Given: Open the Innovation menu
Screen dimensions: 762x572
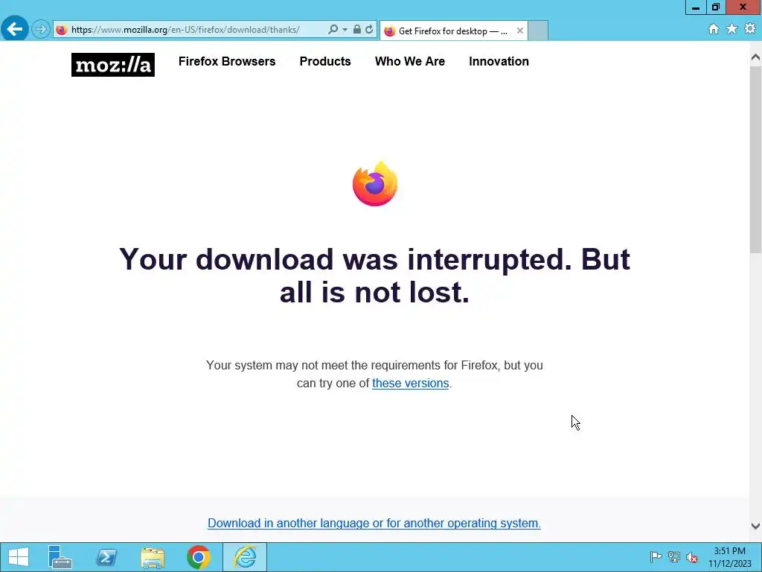Looking at the screenshot, I should click(499, 61).
